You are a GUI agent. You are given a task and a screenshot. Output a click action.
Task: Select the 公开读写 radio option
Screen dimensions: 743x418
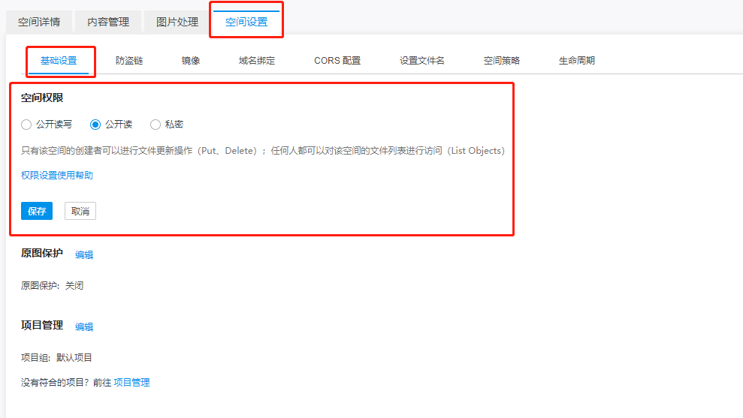(26, 125)
